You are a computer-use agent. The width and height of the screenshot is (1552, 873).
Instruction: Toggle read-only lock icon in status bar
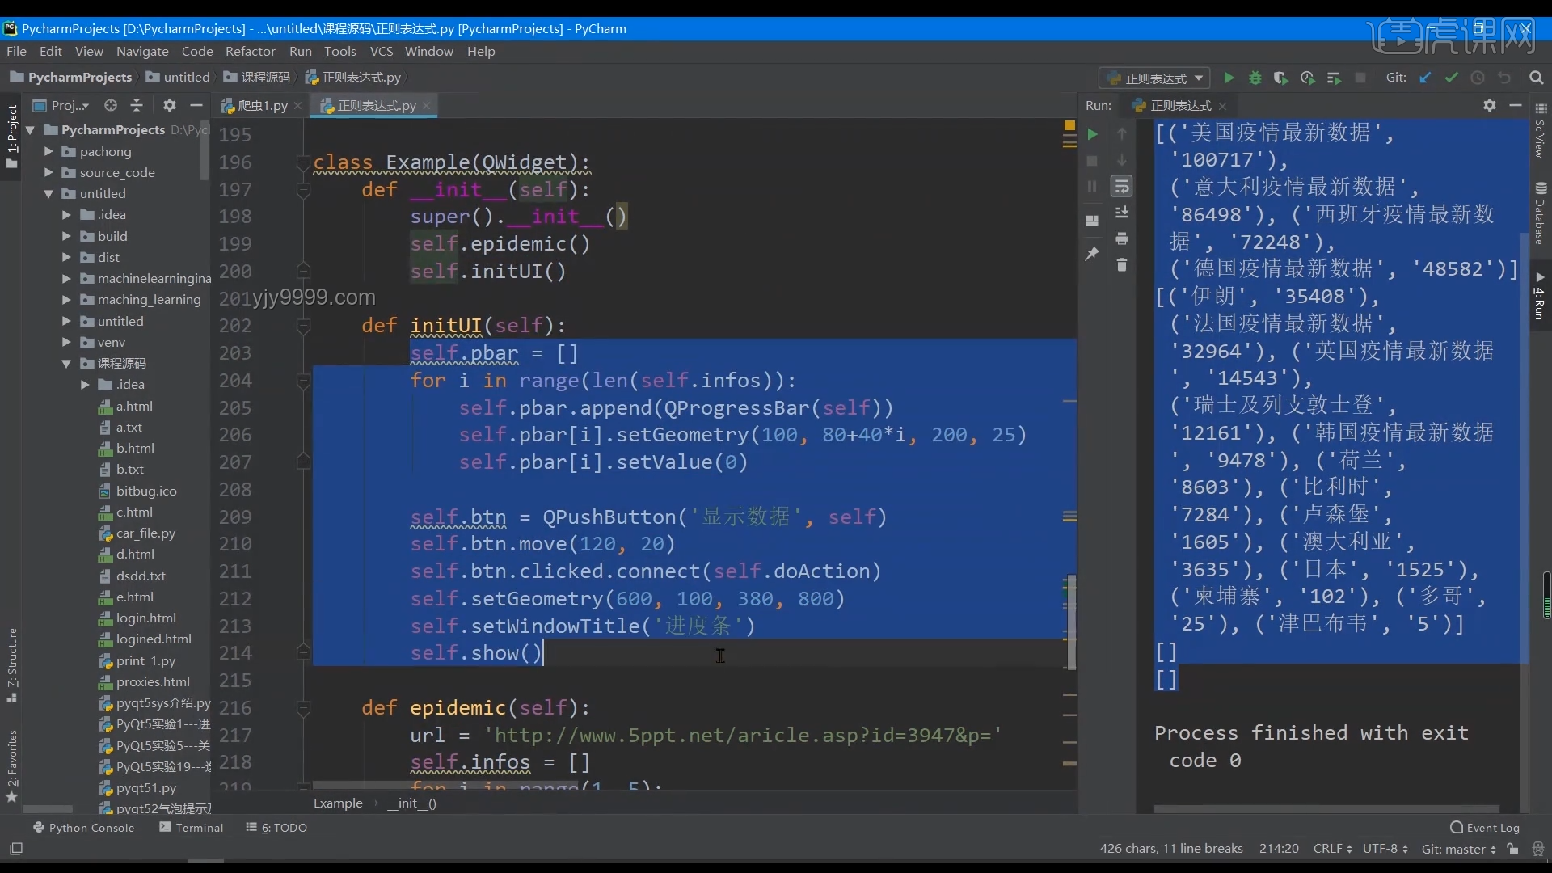click(1513, 849)
